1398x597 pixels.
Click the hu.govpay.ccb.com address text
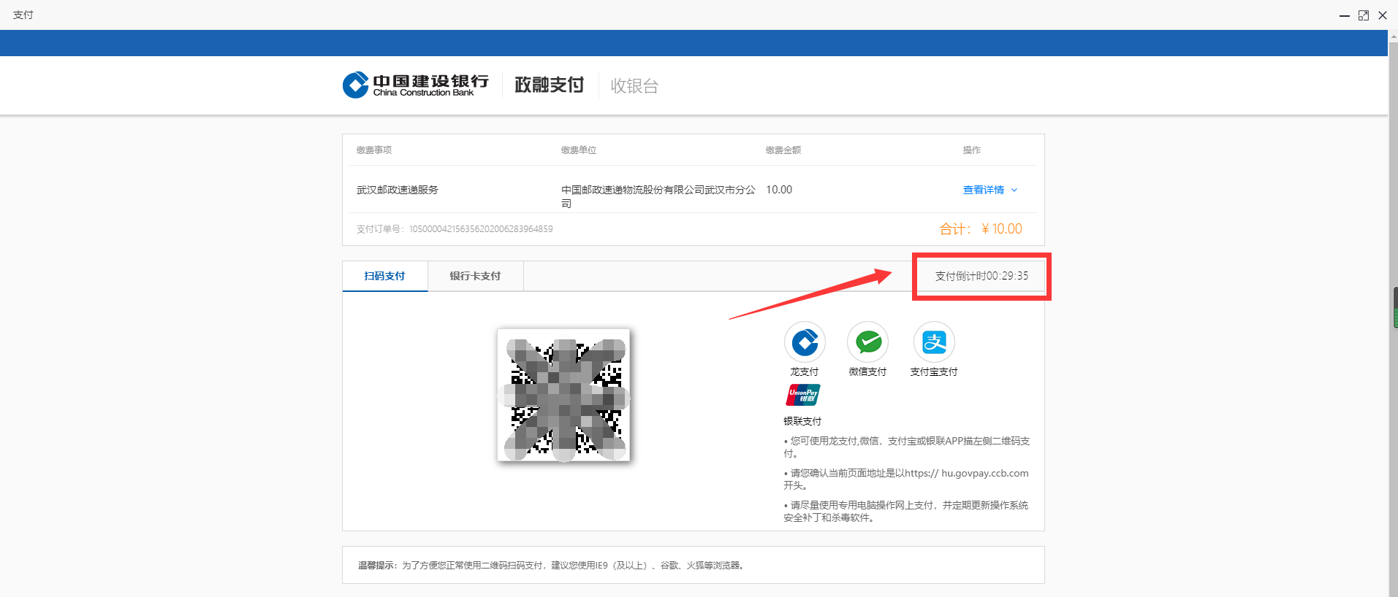click(984, 473)
